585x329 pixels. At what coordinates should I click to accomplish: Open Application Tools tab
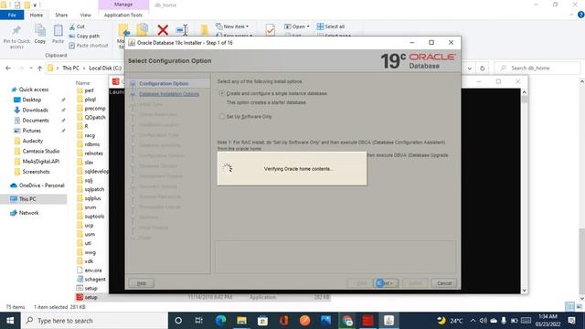tap(123, 15)
